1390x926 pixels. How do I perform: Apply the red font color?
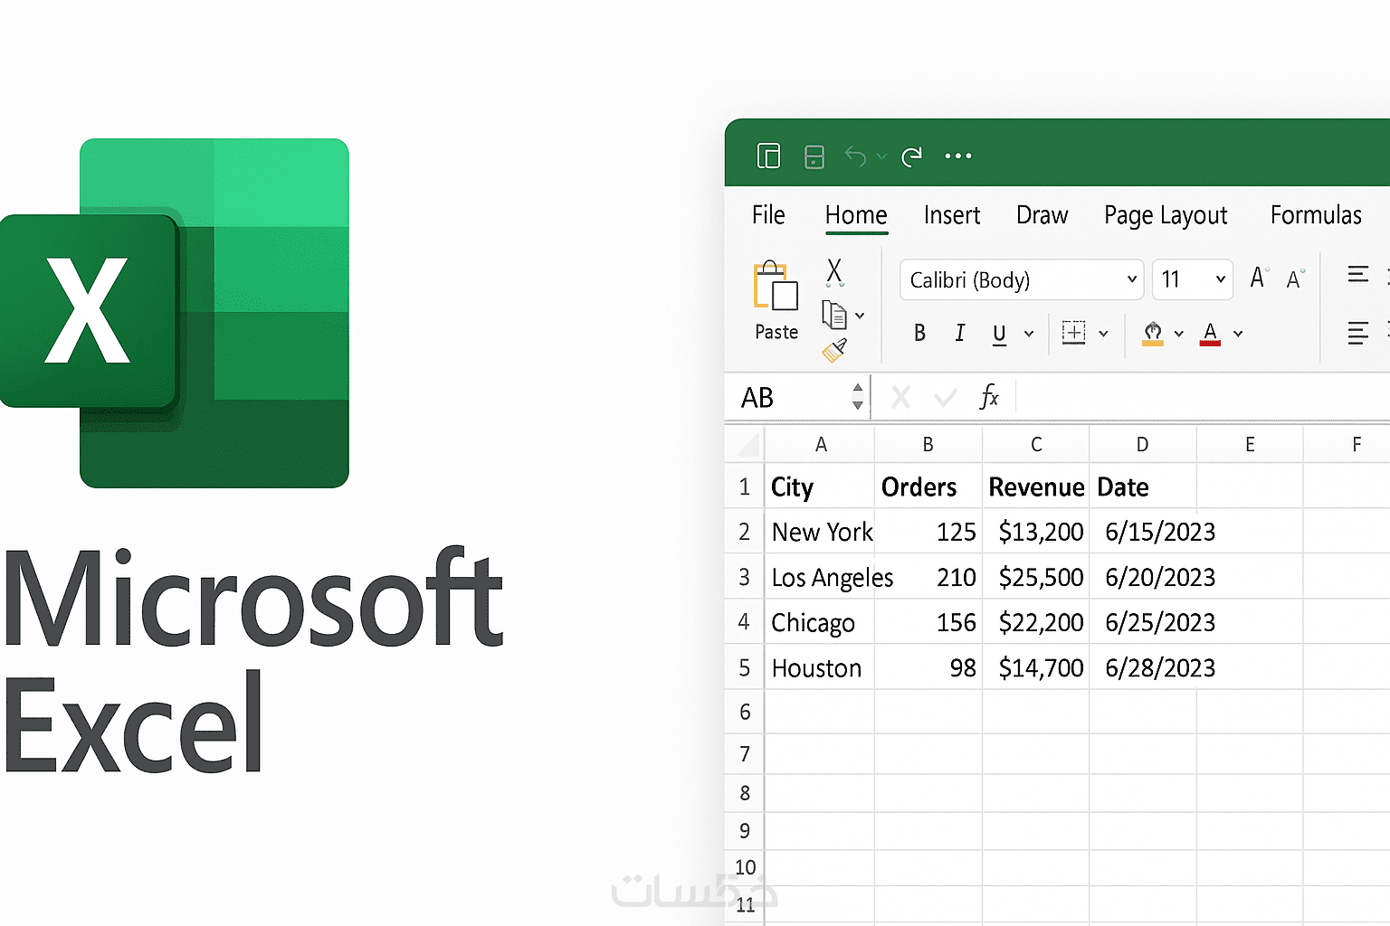tap(1211, 334)
